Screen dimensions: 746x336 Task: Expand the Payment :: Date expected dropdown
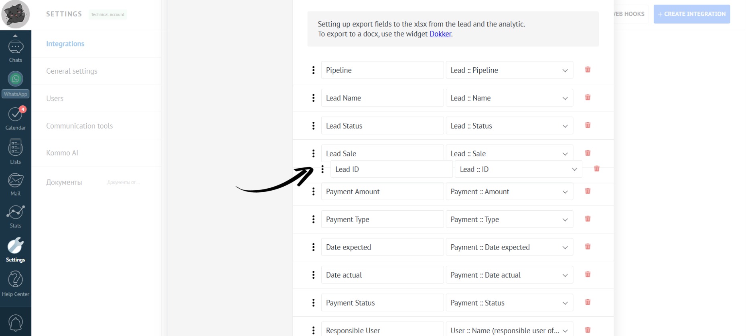[x=509, y=247]
